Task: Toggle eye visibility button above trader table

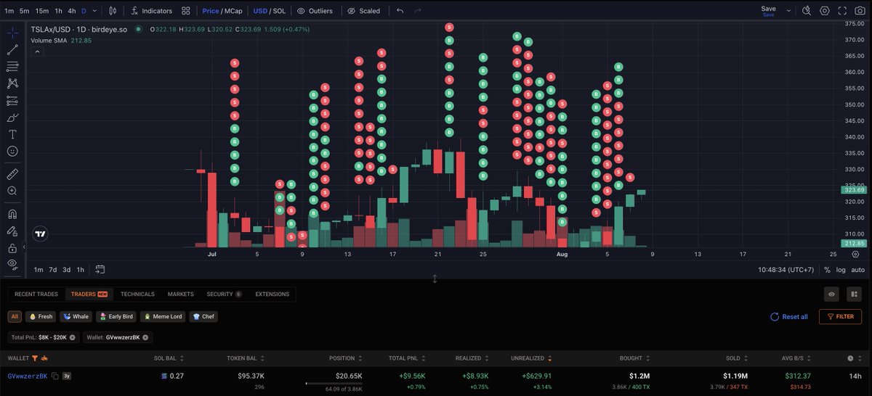Action: [x=831, y=294]
